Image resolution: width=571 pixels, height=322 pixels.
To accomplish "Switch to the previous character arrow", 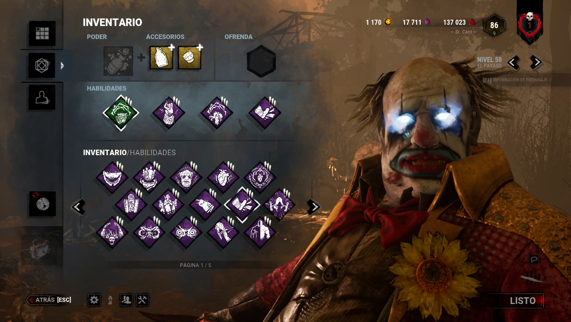I will pos(513,62).
